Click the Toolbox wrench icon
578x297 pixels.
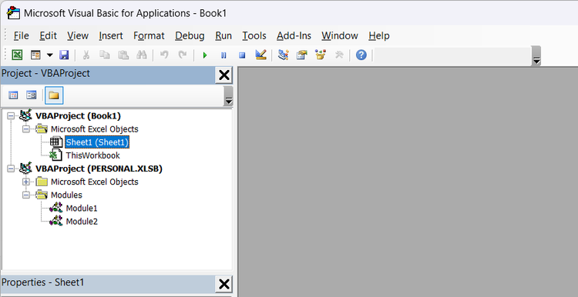point(339,55)
